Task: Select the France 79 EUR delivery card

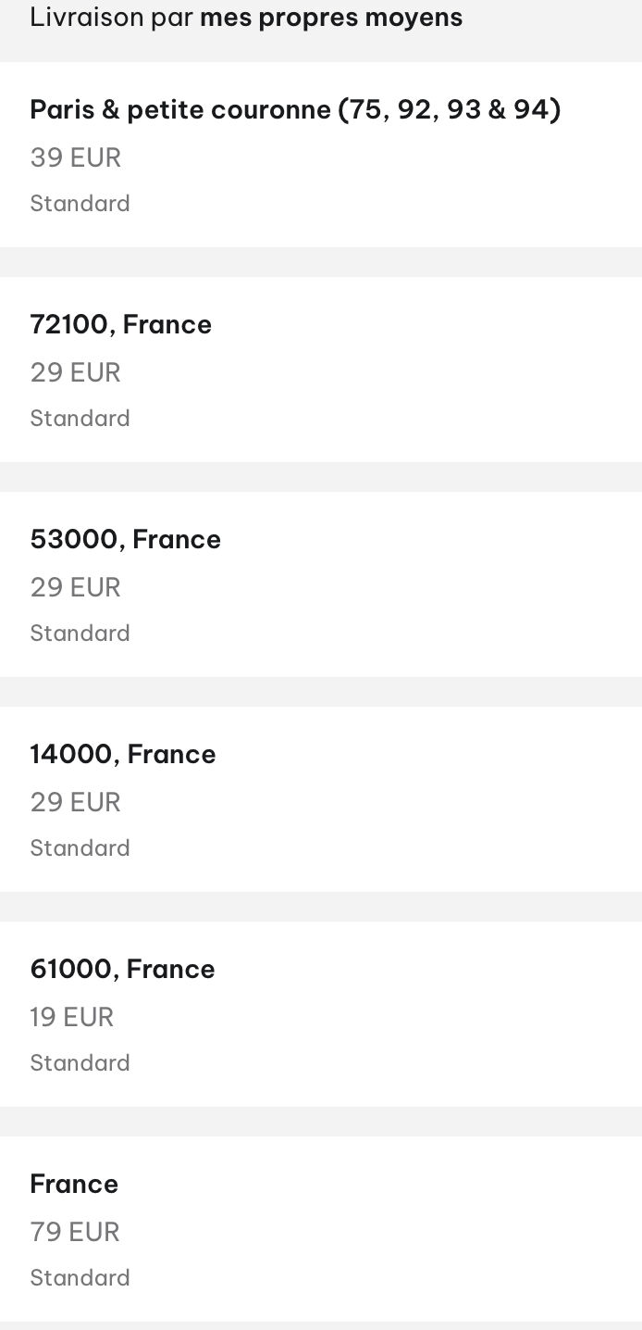Action: [x=321, y=1229]
